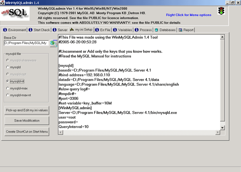Viewport: 241px width, 172px height.
Task: Click the info icon on Variables tab
Action: tap(115, 30)
